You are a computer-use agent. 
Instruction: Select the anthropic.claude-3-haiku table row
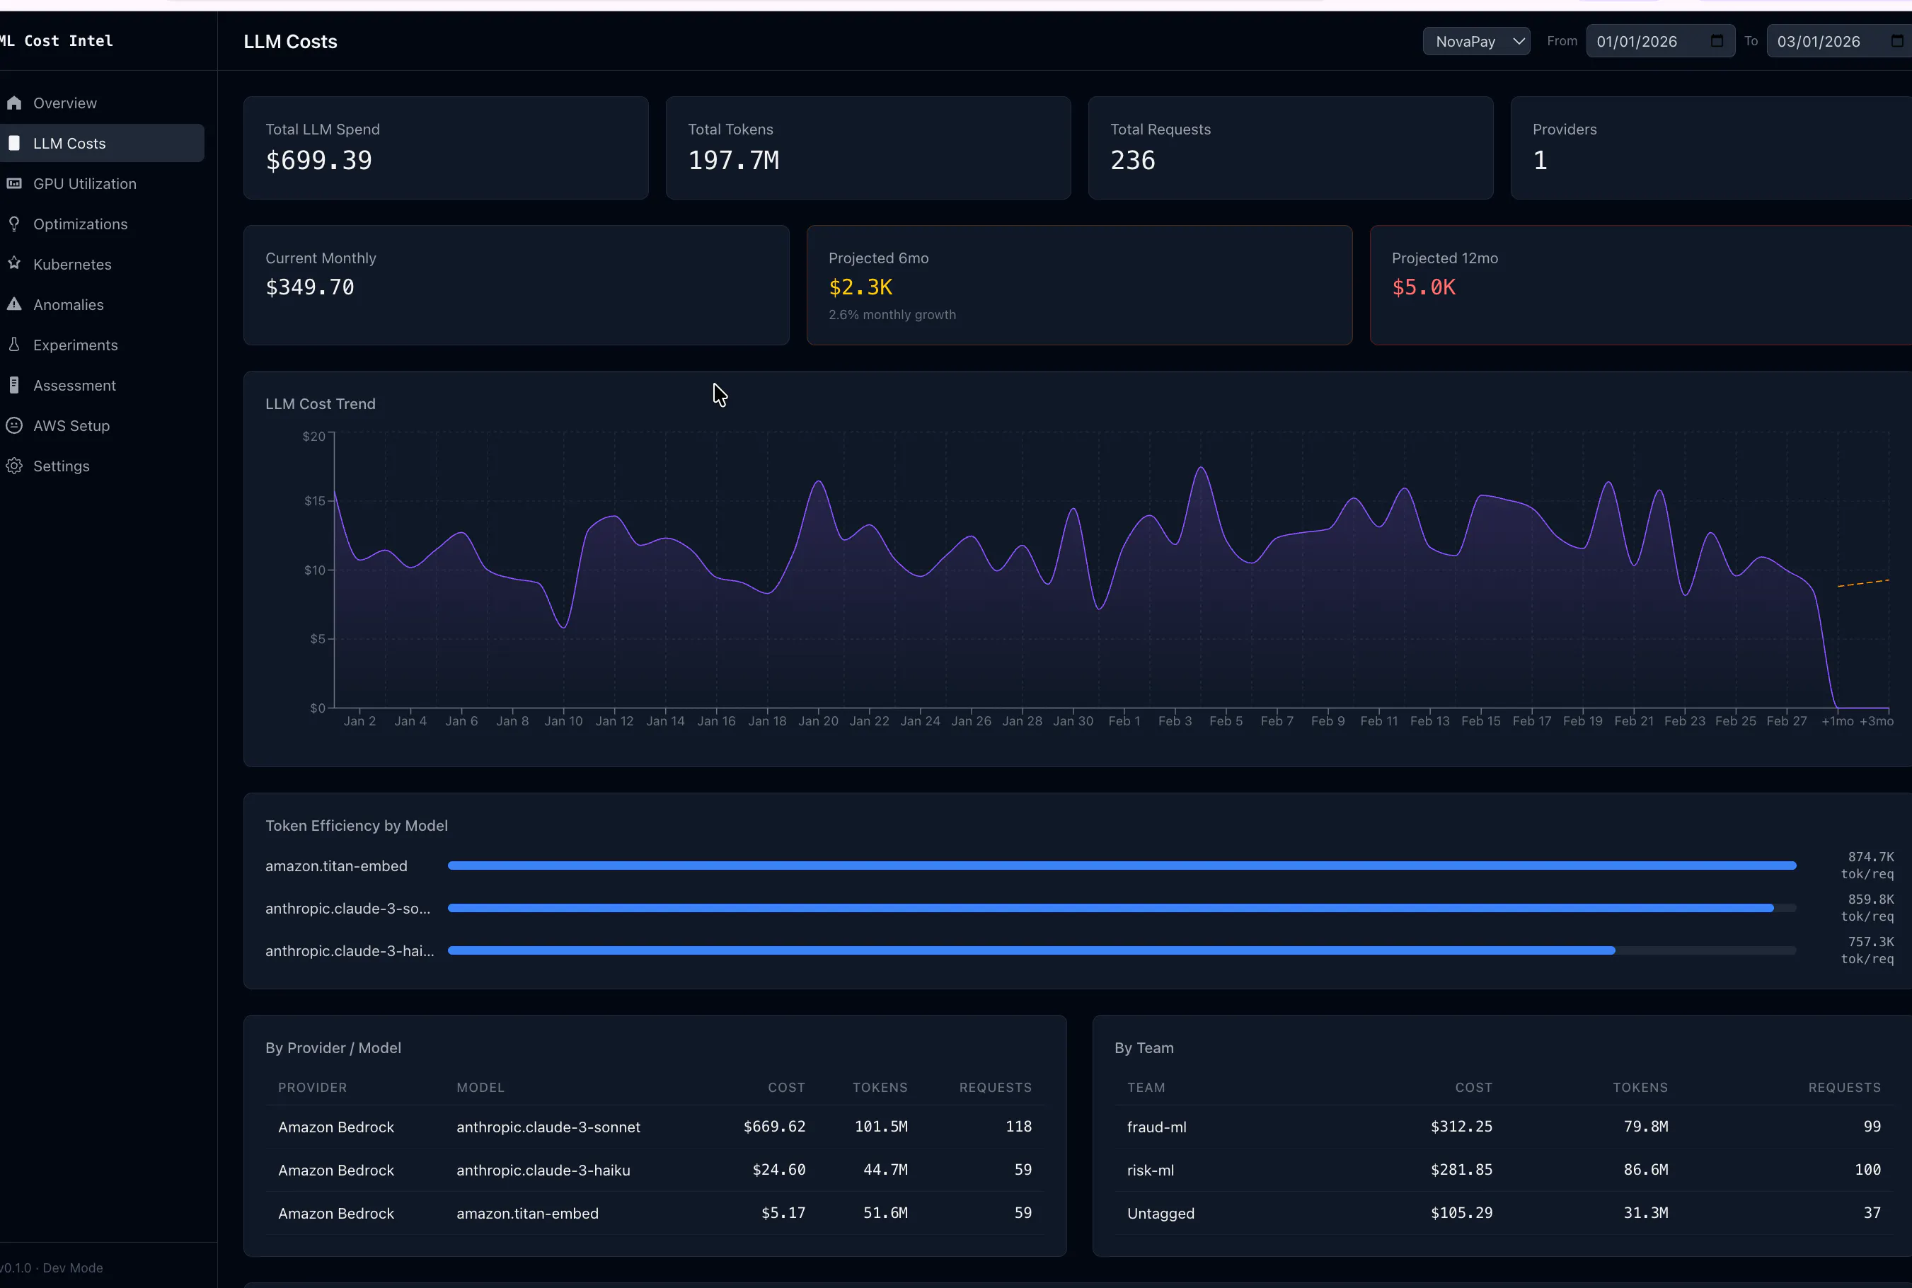[655, 1170]
